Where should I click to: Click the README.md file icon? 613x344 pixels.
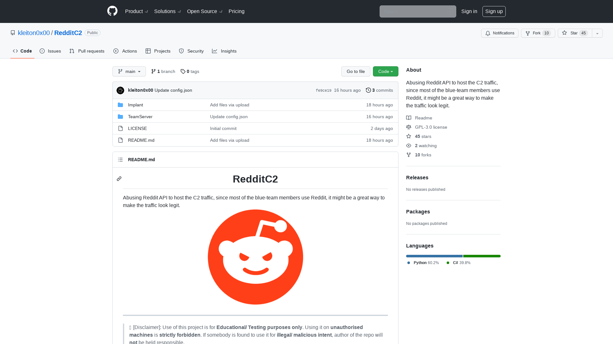120,140
